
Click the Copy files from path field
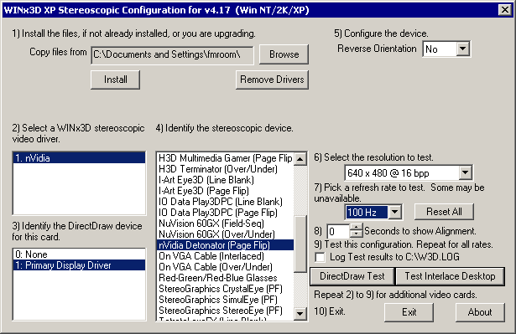[x=172, y=55]
